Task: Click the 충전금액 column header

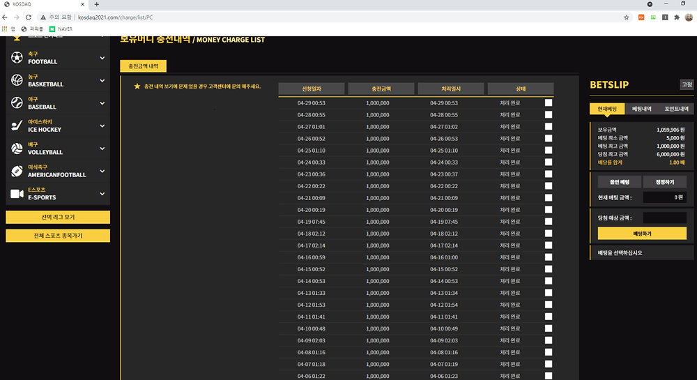Action: pyautogui.click(x=381, y=89)
